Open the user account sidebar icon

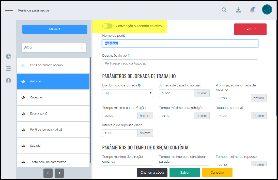pos(8,81)
